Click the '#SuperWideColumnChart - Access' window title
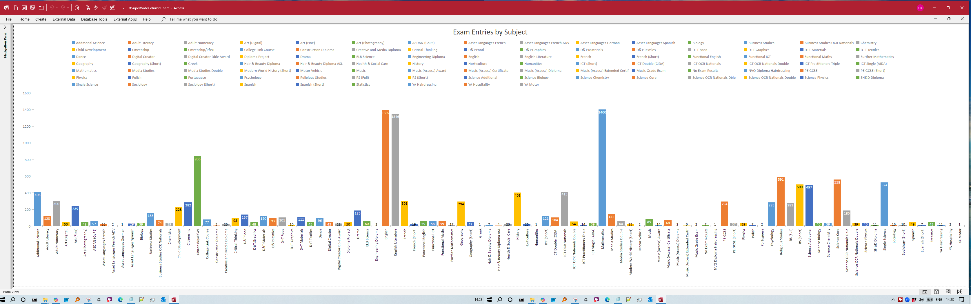 click(157, 8)
